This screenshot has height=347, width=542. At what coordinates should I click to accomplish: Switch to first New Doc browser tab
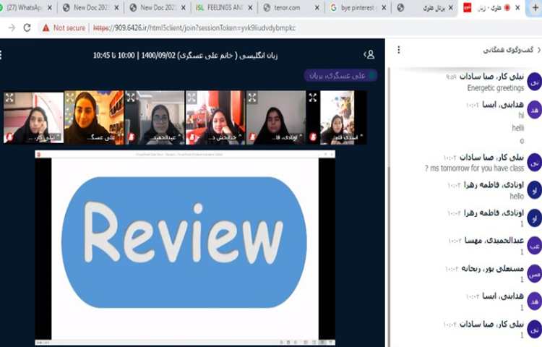(90, 8)
